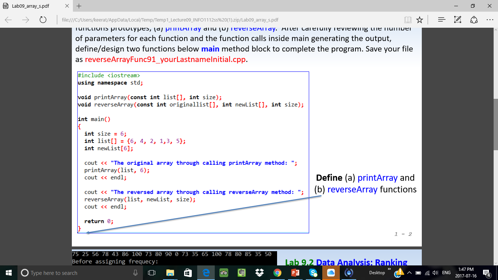Refresh the page with the reload button
Image resolution: width=498 pixels, height=280 pixels.
(x=43, y=20)
